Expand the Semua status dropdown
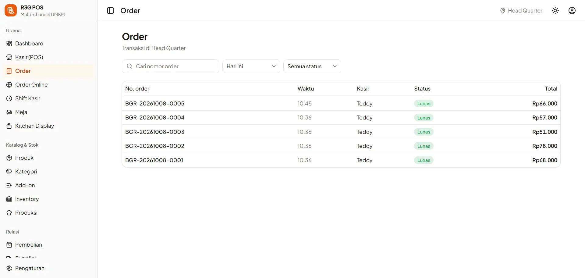Screen dimensions: 585x278 [x=312, y=66]
